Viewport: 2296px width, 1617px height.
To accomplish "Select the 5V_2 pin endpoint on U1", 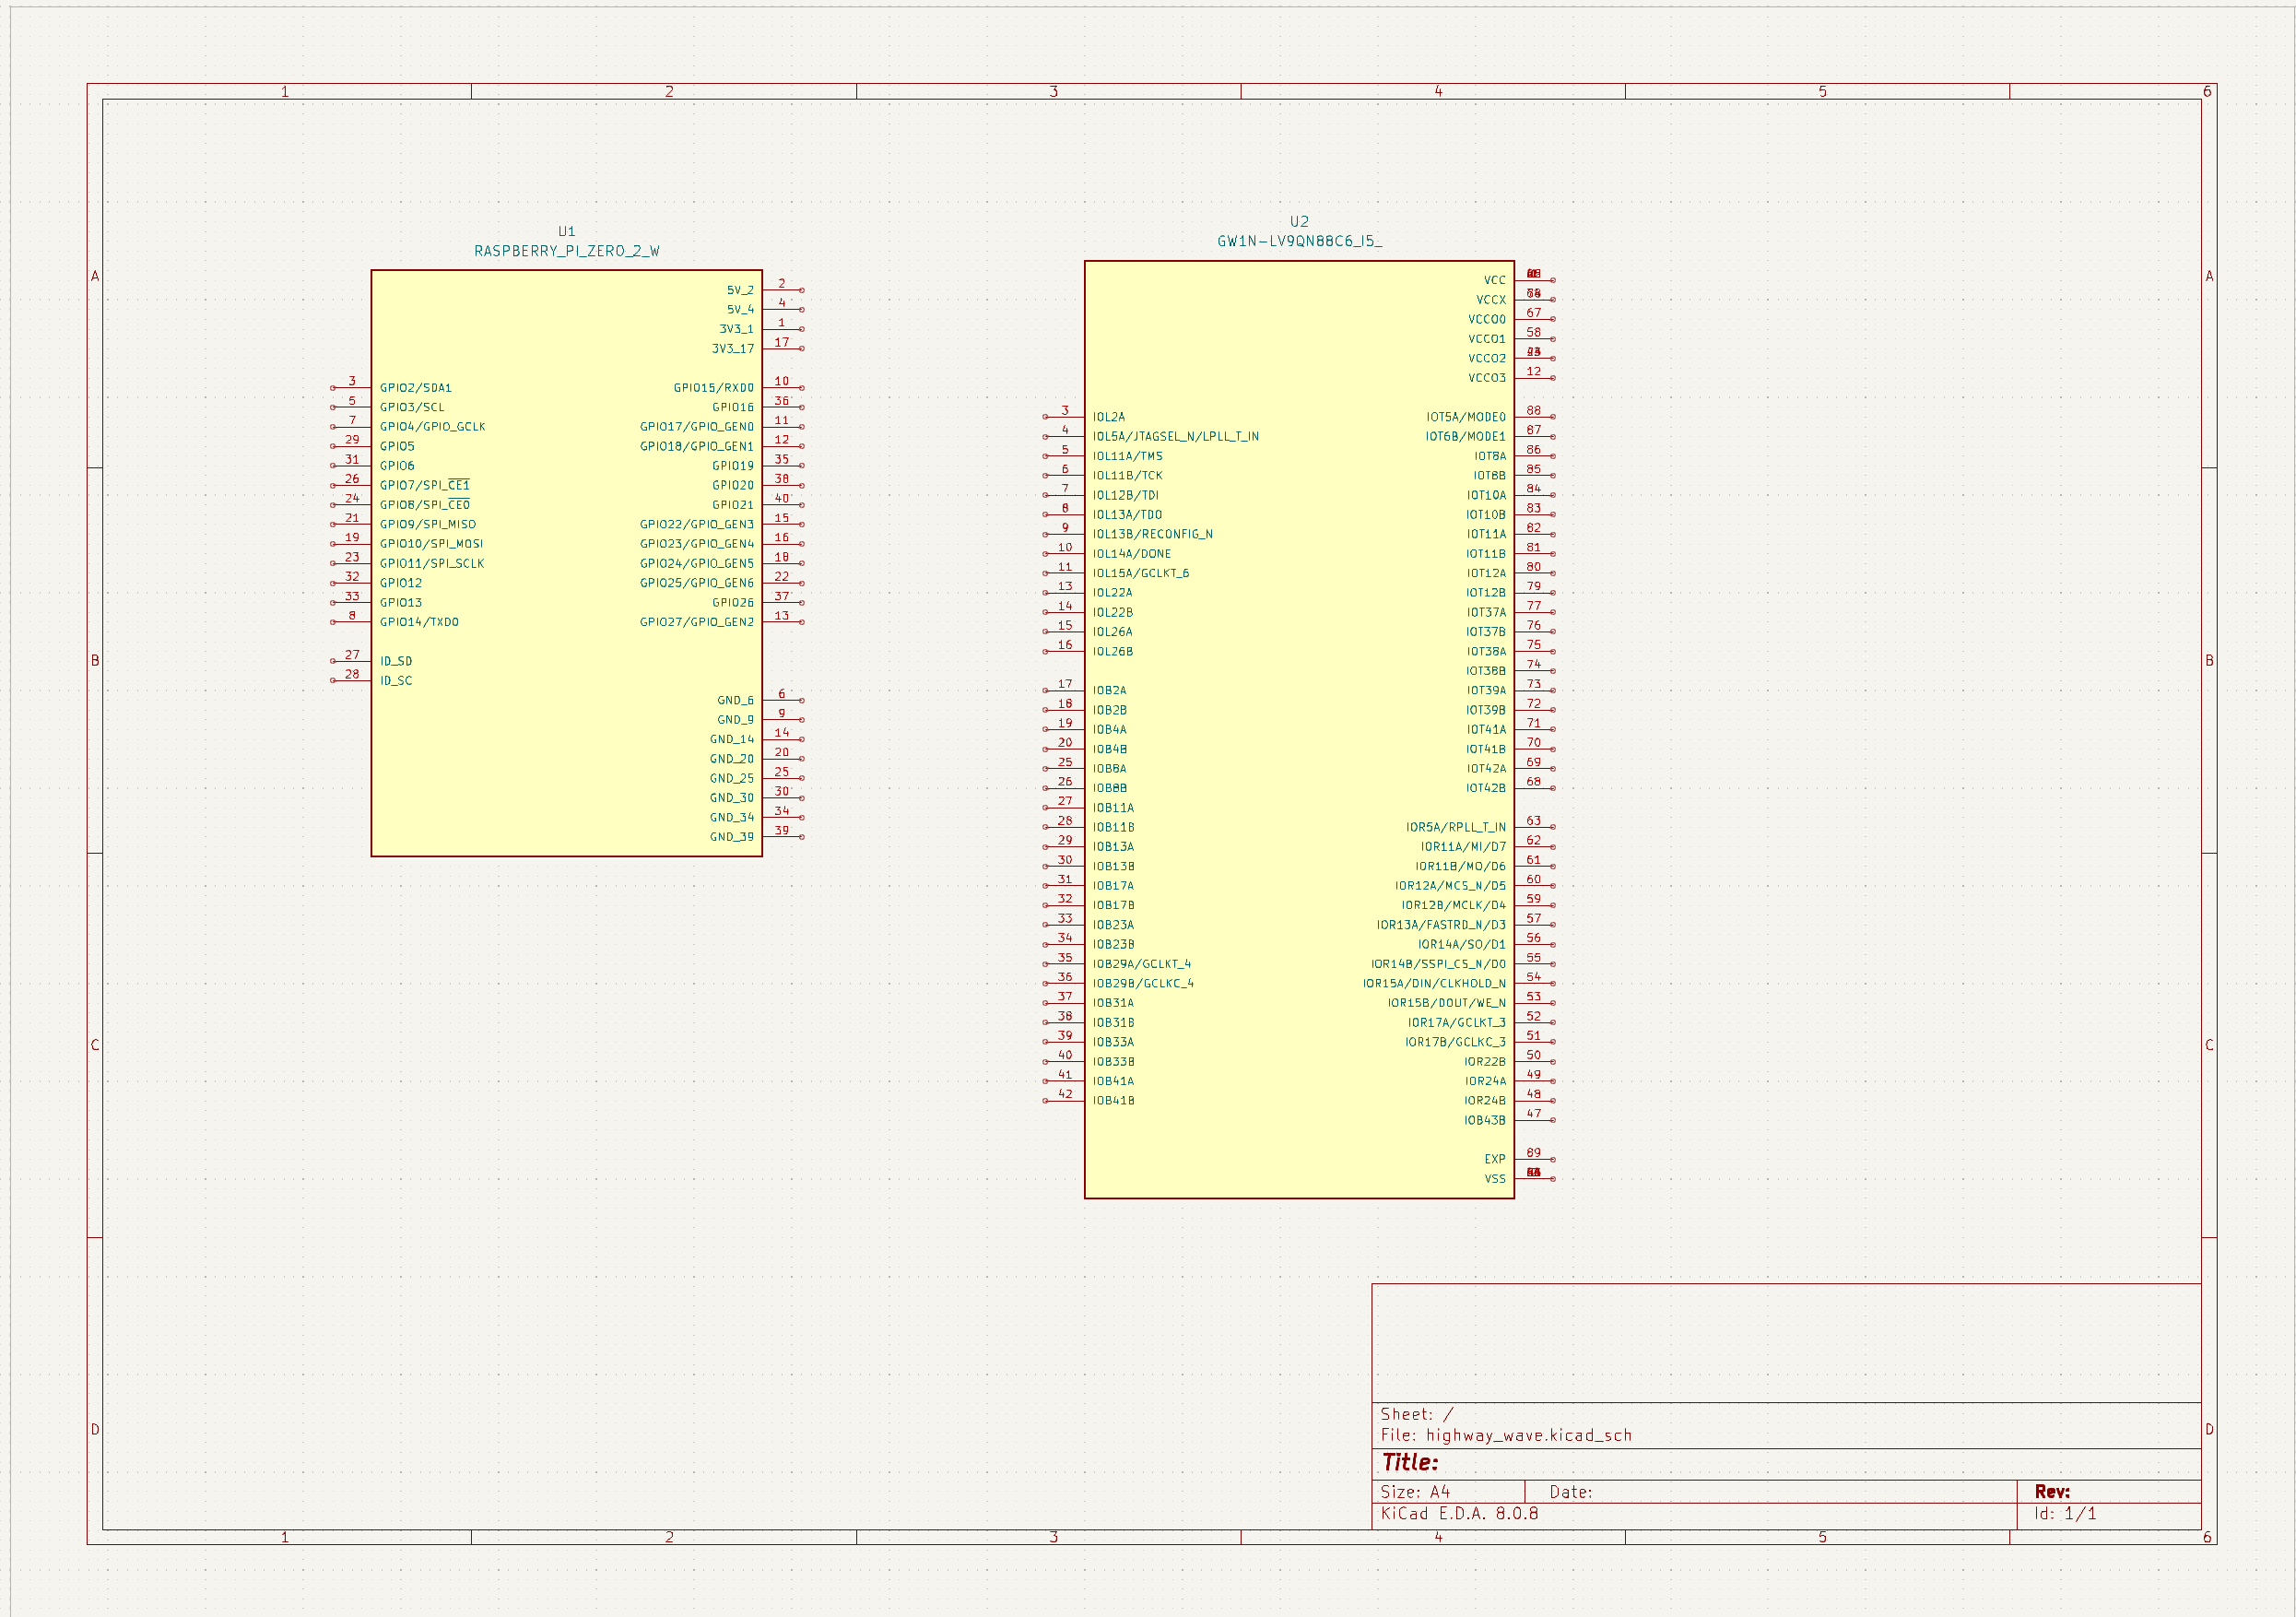I will pos(801,290).
